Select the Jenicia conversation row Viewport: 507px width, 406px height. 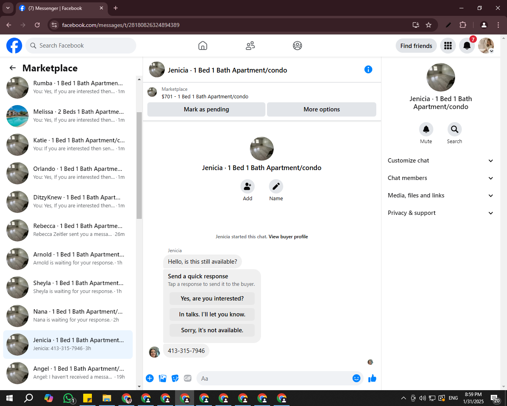(68, 345)
